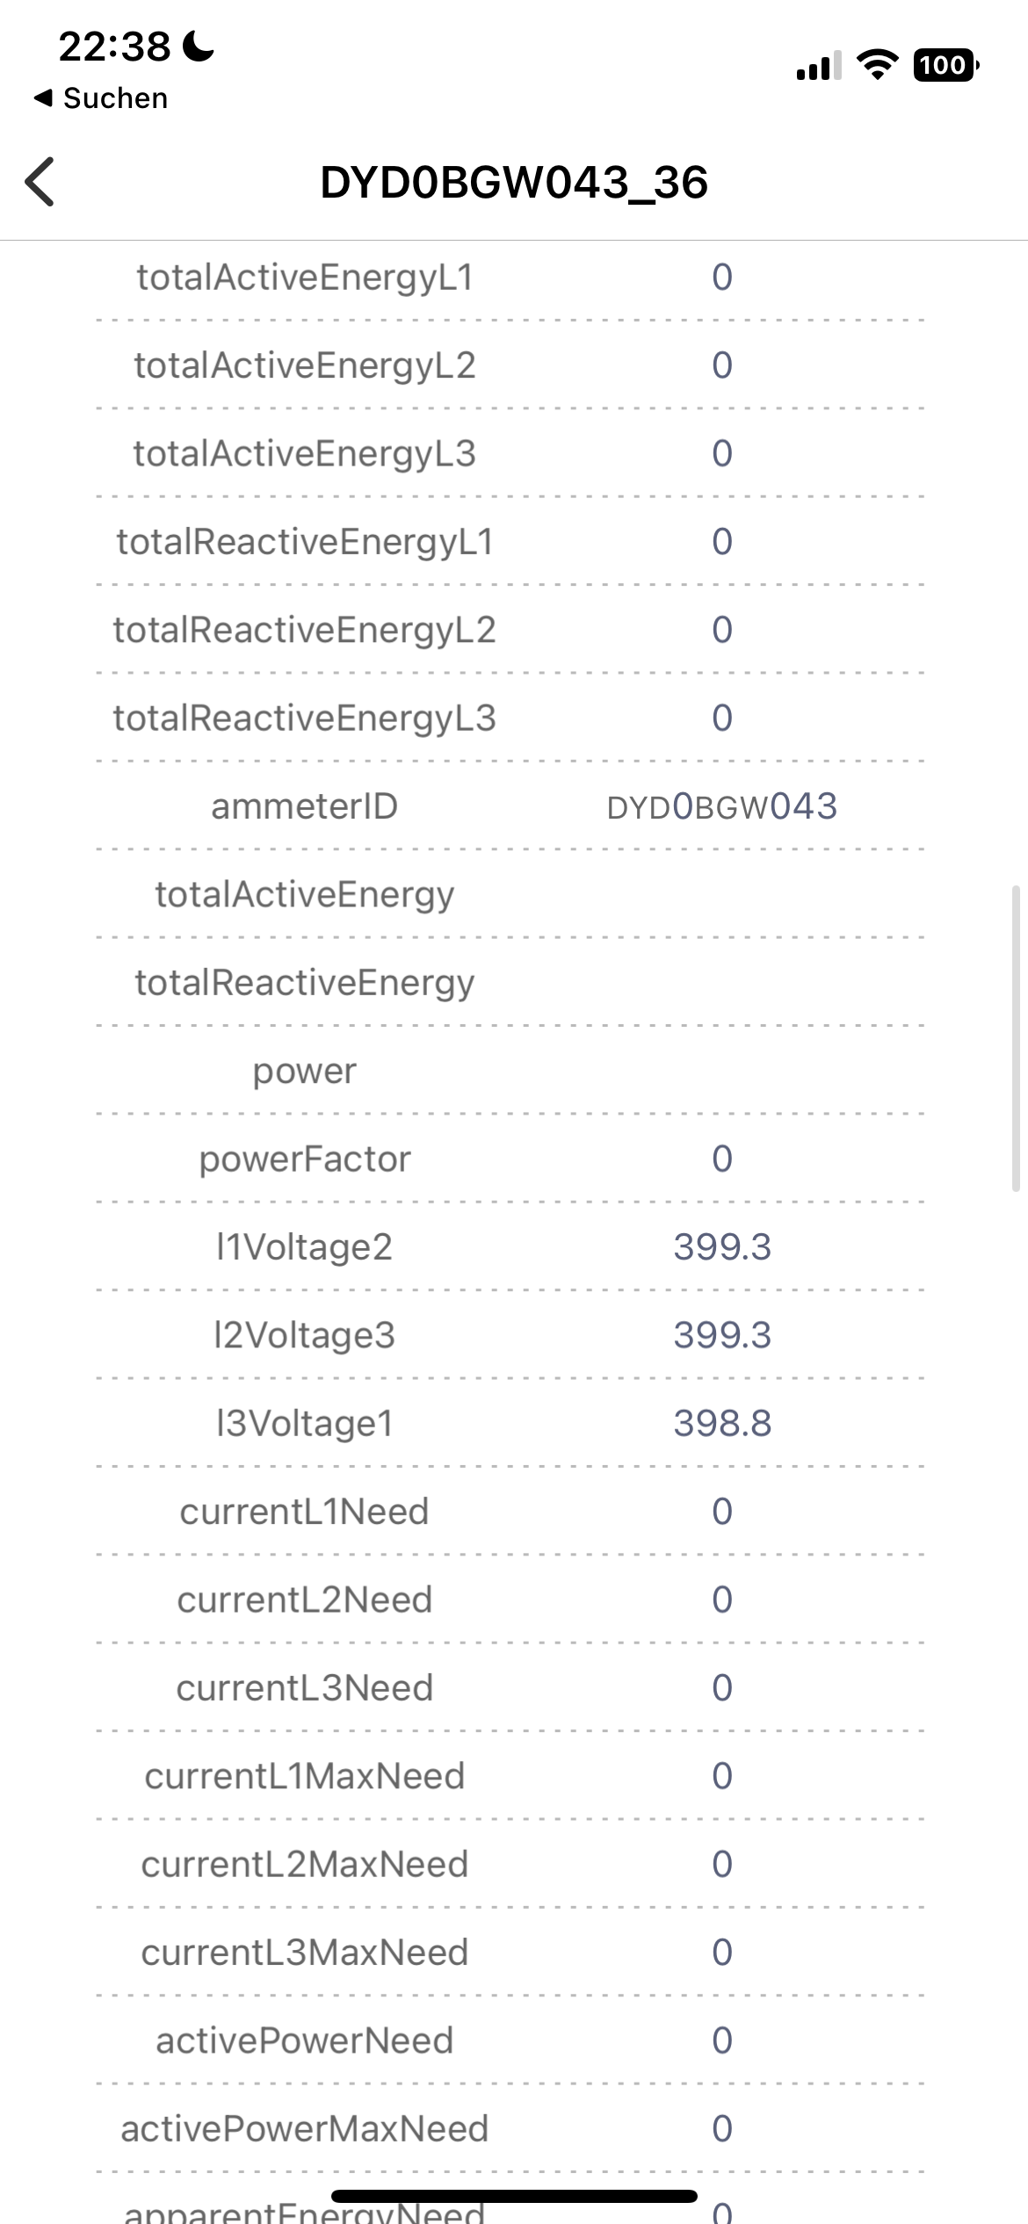
Task: Tap the l3Voltage1 value 398.8
Action: [x=722, y=1424]
